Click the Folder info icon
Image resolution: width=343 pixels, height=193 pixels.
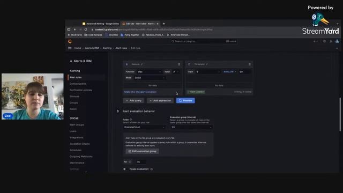click(x=131, y=120)
